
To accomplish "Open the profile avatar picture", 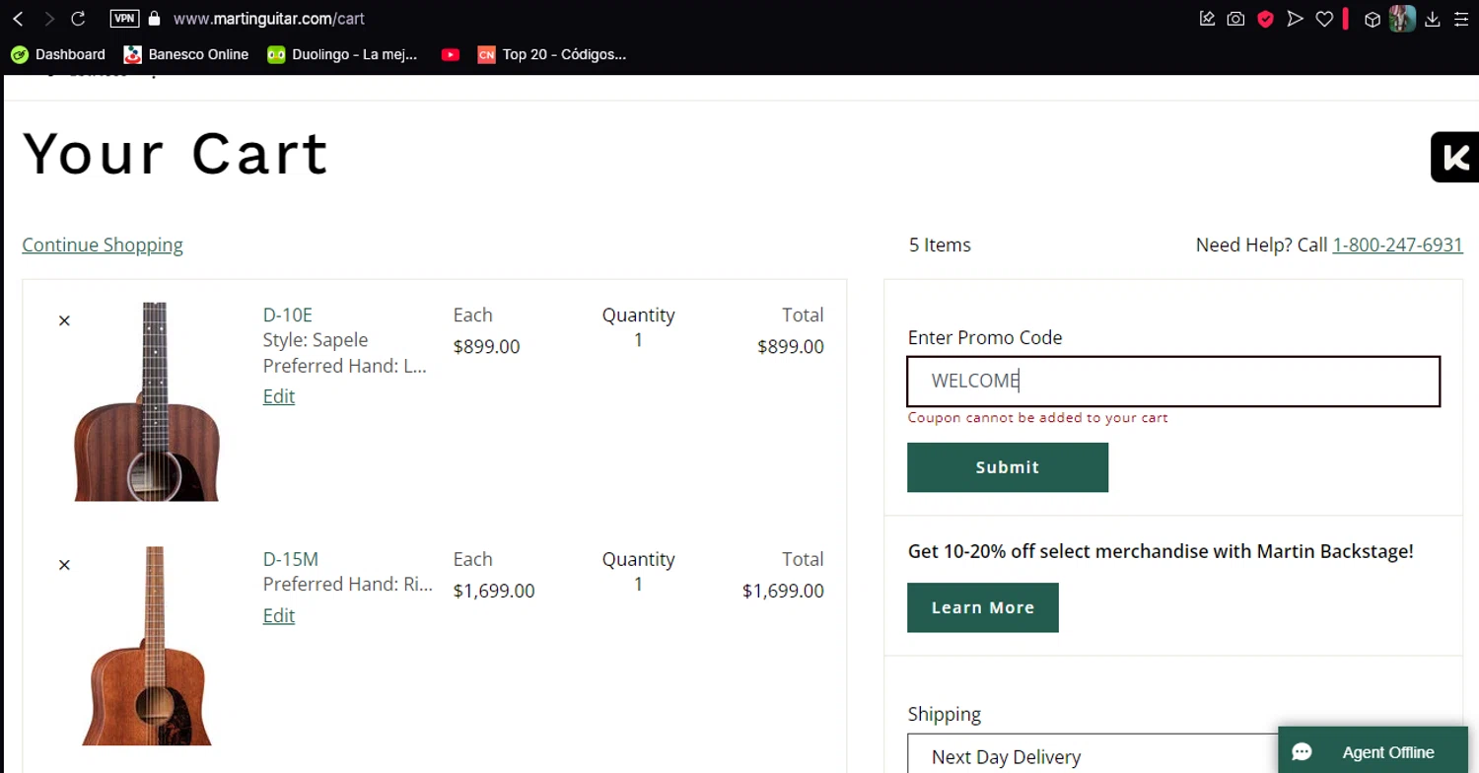I will point(1402,19).
